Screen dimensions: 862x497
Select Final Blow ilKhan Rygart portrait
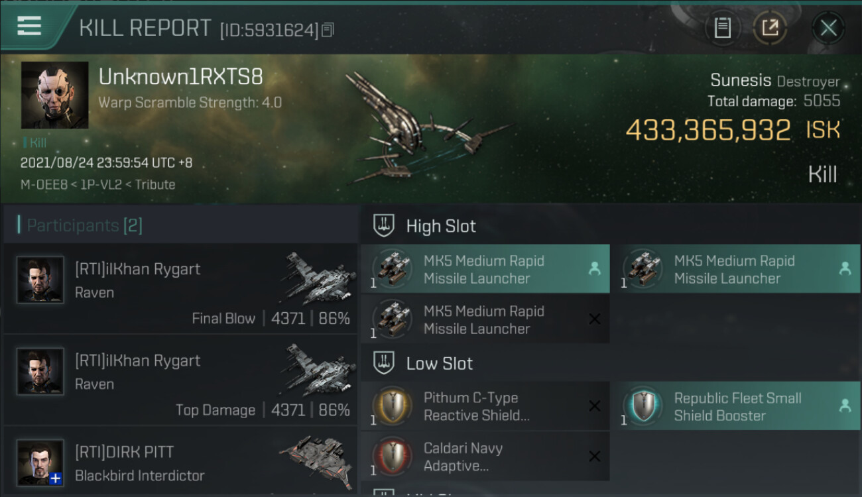click(40, 280)
